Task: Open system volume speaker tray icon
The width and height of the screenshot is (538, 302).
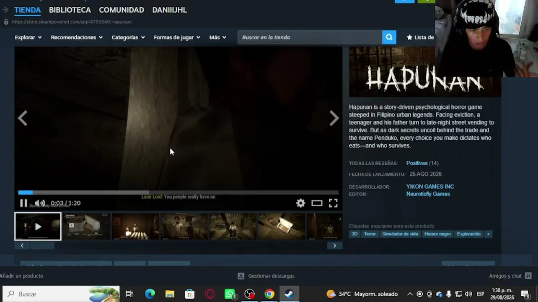Action: click(468, 294)
